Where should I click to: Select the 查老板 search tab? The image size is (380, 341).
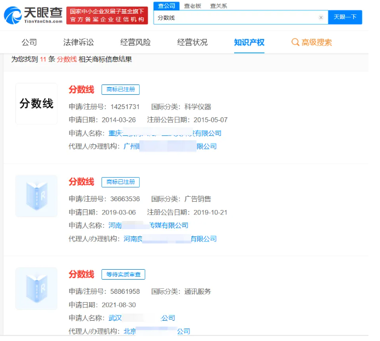click(192, 6)
